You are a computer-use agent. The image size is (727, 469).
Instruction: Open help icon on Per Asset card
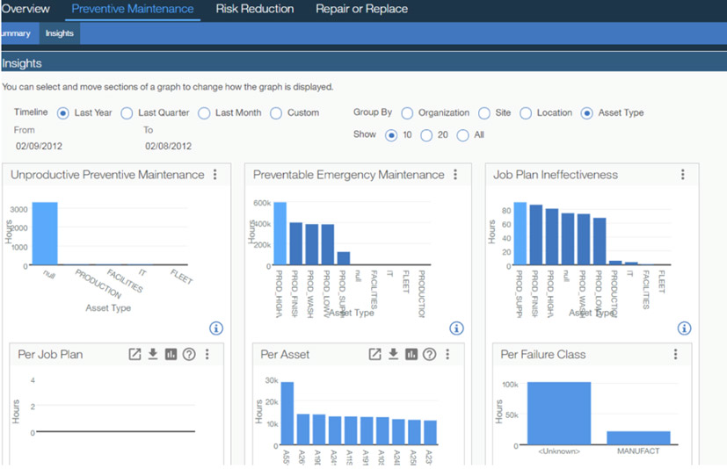429,354
